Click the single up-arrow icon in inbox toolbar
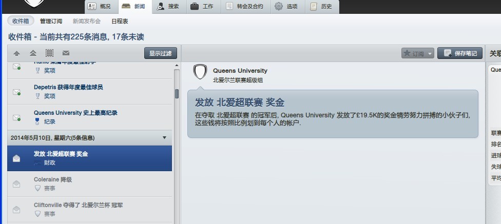The height and width of the screenshot is (224, 501). (x=16, y=53)
